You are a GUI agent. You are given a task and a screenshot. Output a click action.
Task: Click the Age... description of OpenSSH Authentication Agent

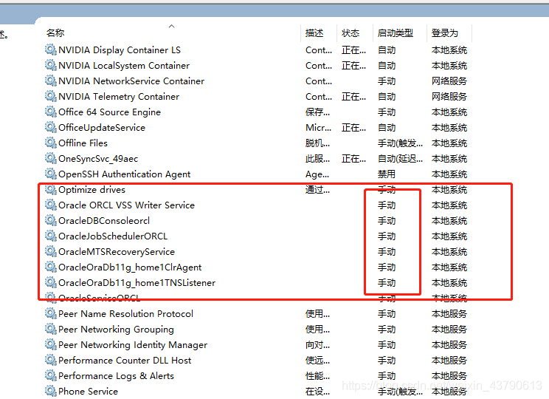click(317, 174)
